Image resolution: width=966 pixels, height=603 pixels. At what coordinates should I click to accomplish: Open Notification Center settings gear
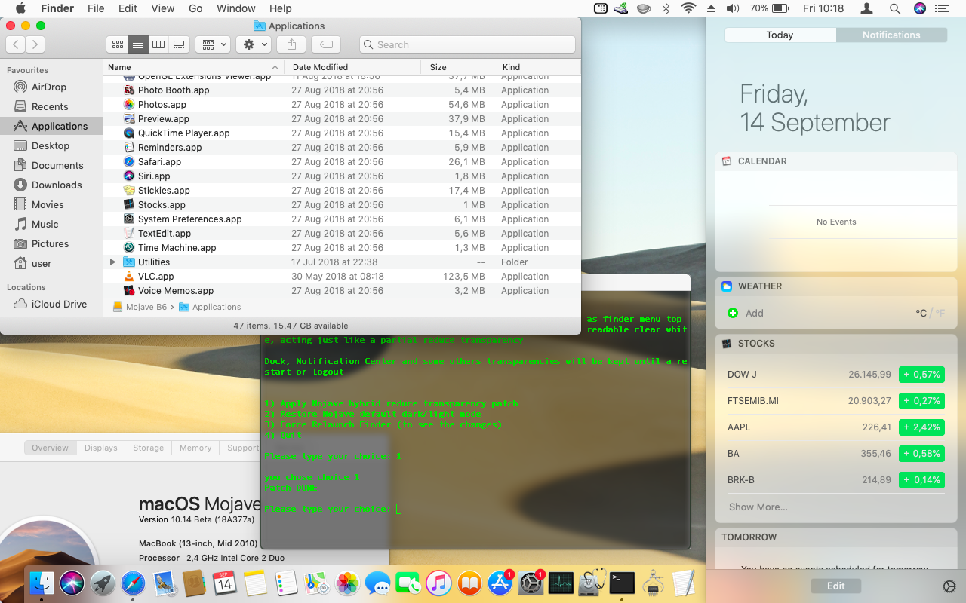point(949,586)
